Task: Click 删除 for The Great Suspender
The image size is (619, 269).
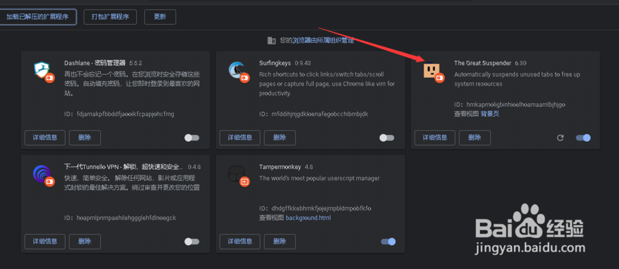Action: coord(475,138)
